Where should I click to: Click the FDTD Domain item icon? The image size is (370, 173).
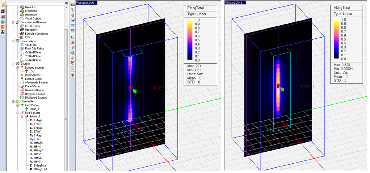tap(22, 26)
